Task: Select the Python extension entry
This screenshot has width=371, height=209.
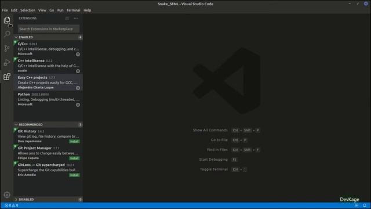Action: point(48,99)
